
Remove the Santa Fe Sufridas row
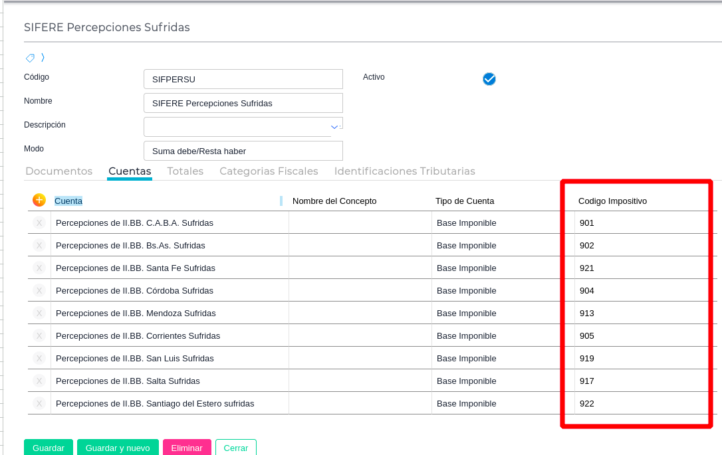tap(39, 268)
